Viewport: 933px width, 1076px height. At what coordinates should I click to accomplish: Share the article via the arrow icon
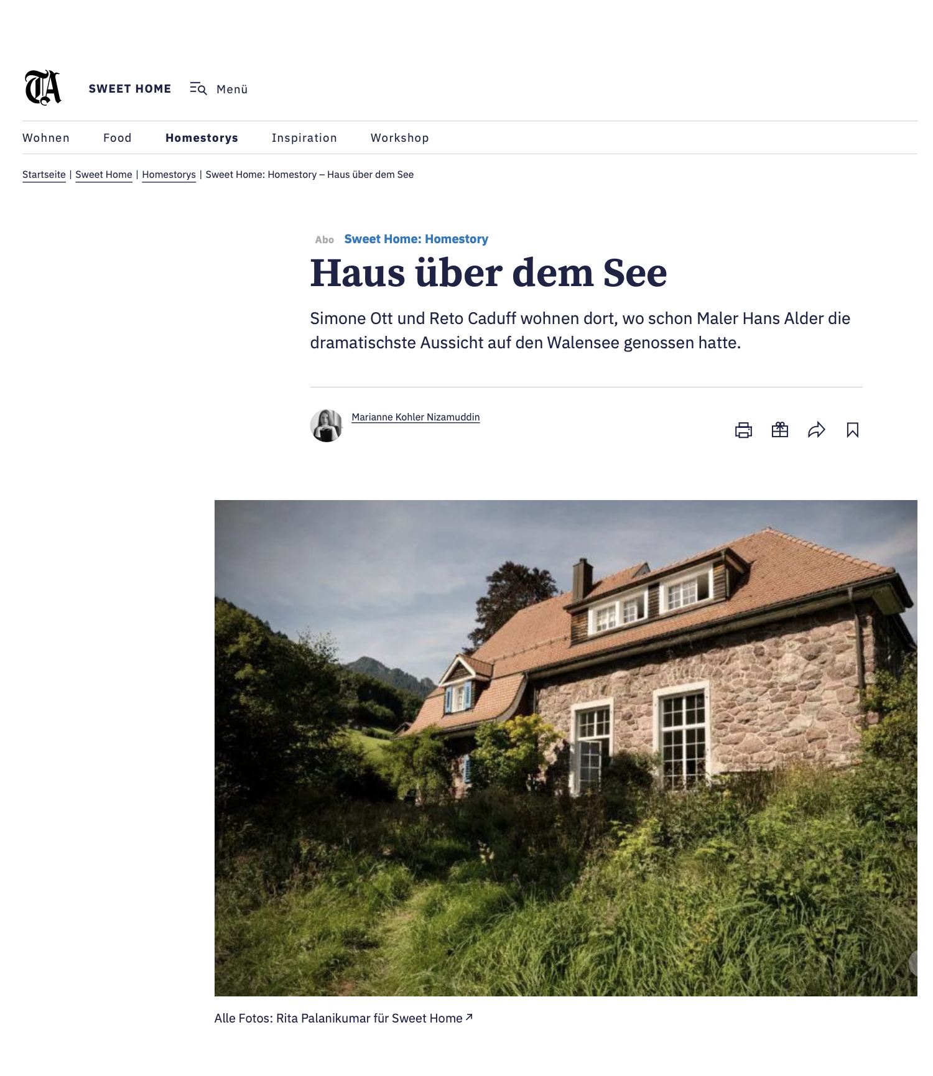pyautogui.click(x=817, y=430)
